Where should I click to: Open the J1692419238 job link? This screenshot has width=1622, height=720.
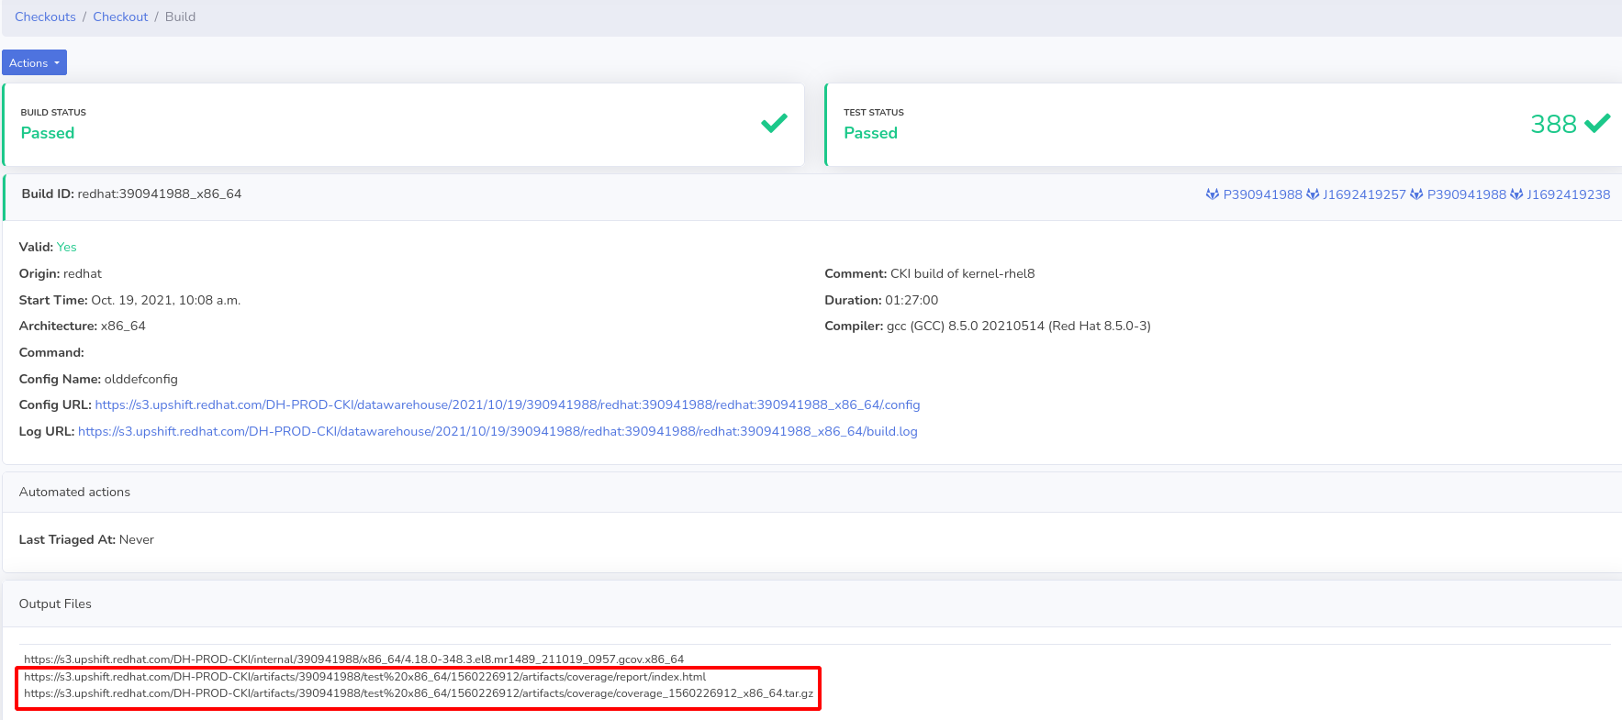click(x=1568, y=194)
